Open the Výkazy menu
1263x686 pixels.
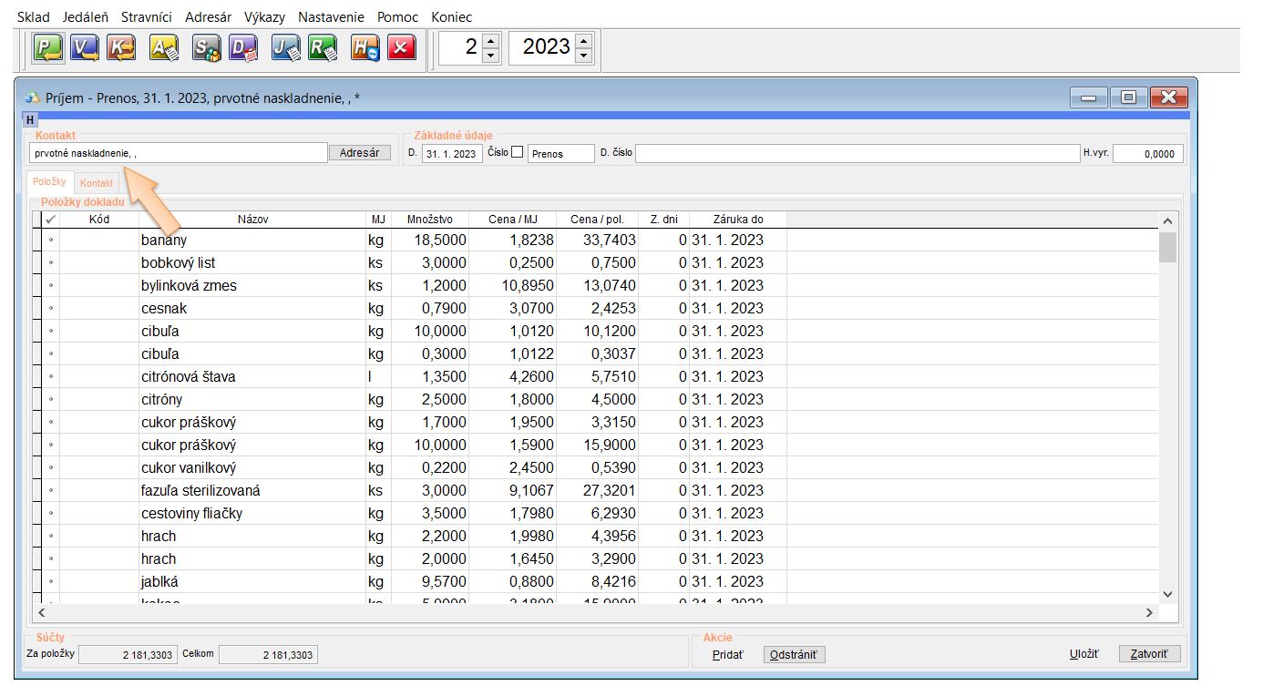265,17
